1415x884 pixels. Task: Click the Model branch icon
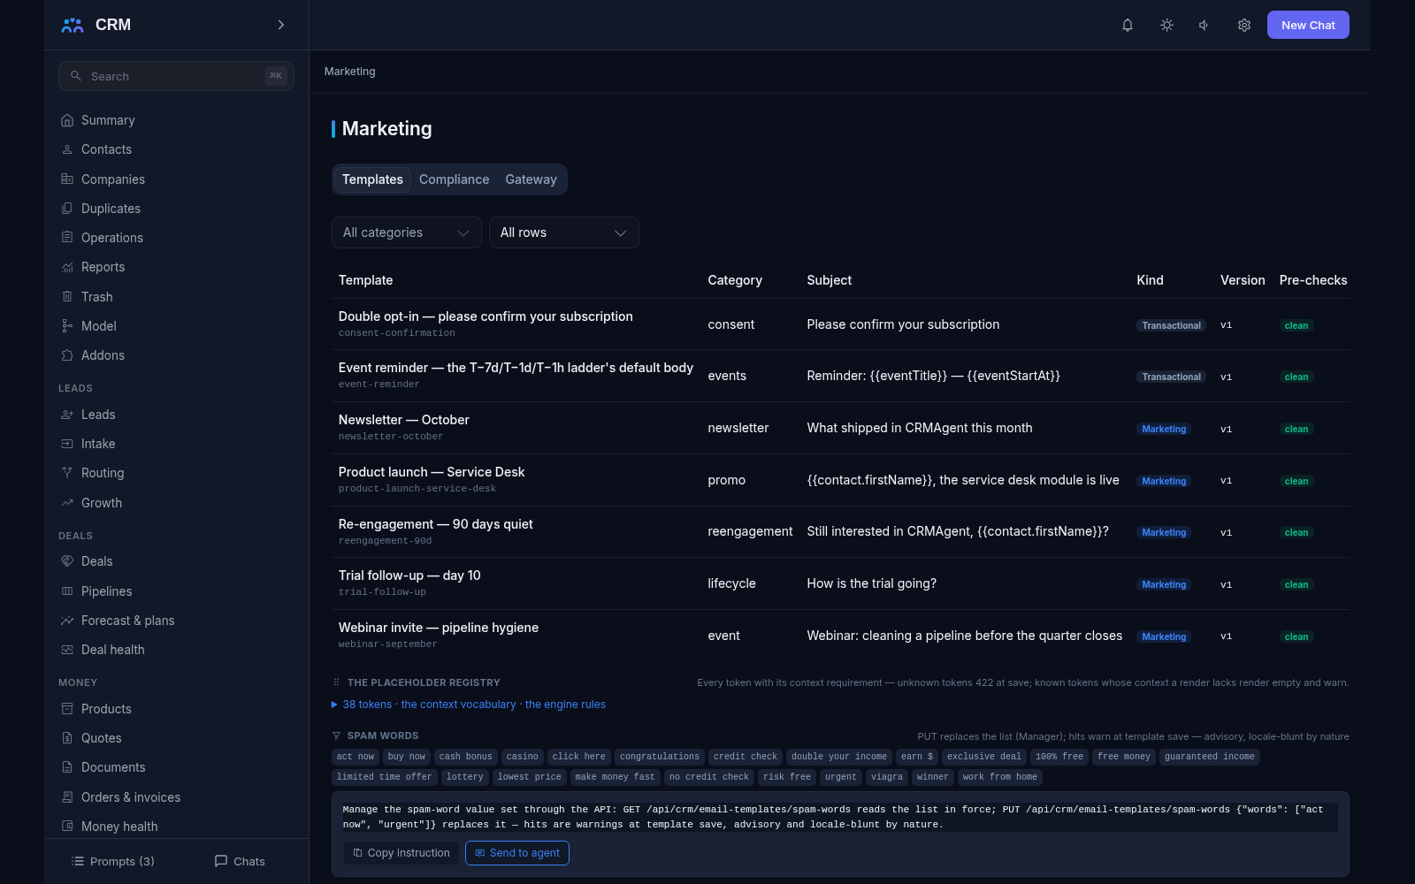click(67, 326)
